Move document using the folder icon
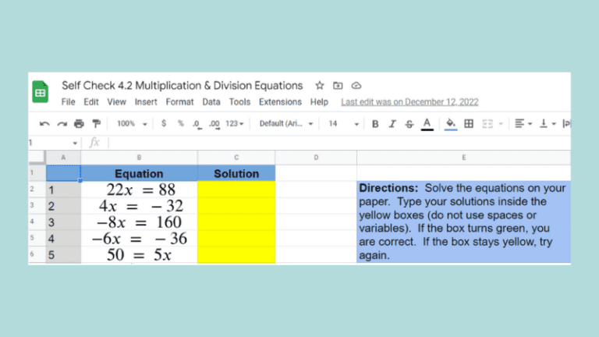This screenshot has height=337, width=599. point(338,86)
